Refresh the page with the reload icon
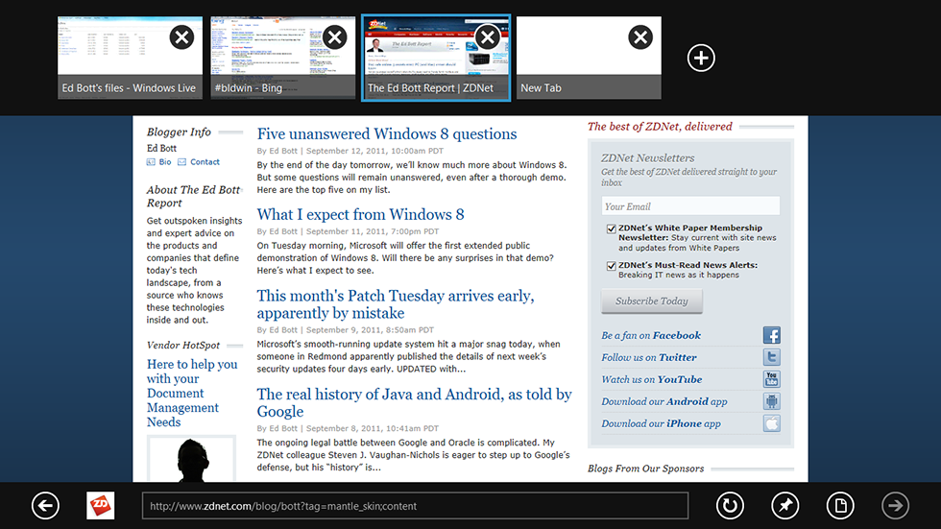This screenshot has height=529, width=941. pyautogui.click(x=730, y=506)
